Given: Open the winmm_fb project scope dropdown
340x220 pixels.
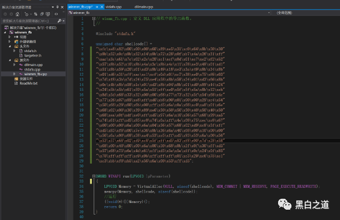Looking at the screenshot, I should pos(169,13).
